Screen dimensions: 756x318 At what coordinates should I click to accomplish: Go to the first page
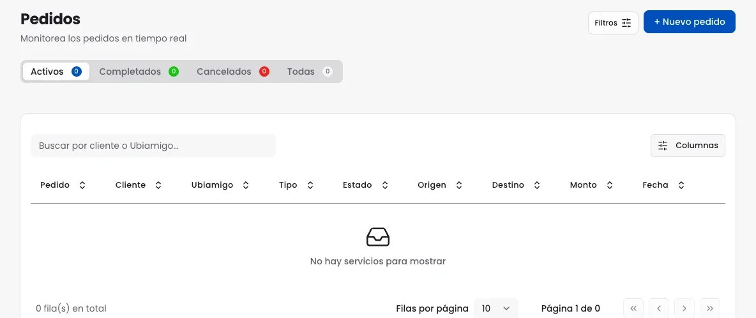[x=633, y=308]
